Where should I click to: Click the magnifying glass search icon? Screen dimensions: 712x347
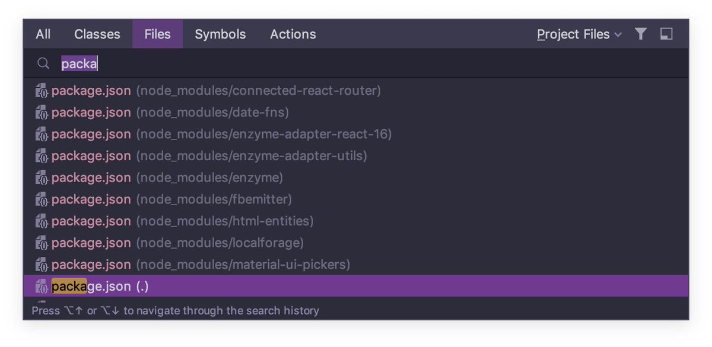point(43,64)
